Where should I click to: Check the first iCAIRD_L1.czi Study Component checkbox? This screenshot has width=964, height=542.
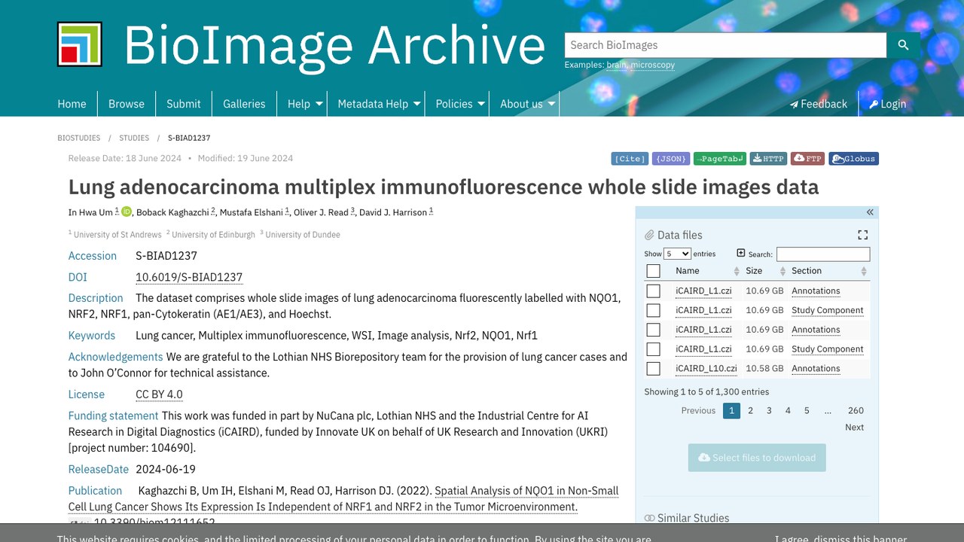tap(653, 310)
